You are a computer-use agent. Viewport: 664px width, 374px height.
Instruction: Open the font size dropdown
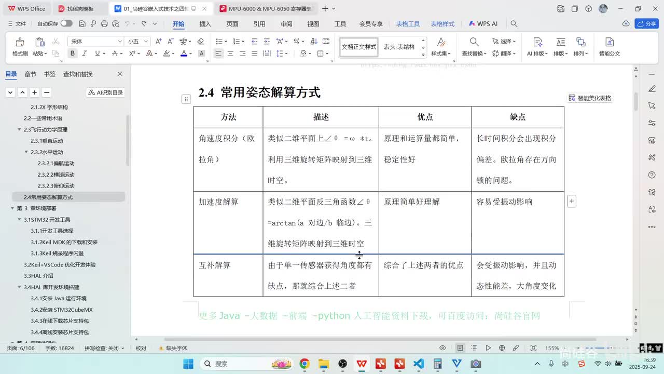(146, 41)
